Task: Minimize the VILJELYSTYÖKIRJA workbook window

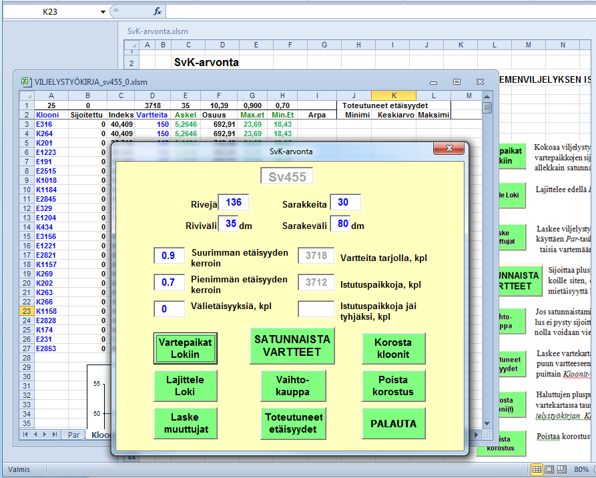Action: 433,82
